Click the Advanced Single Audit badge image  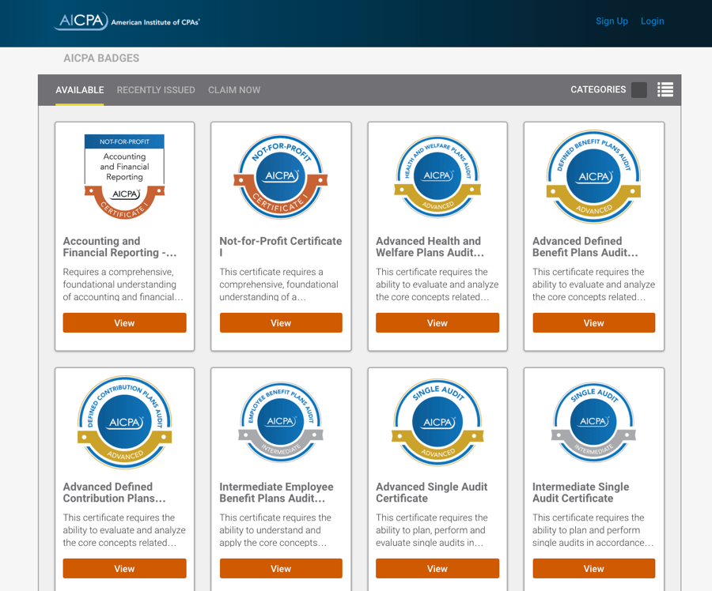pos(437,422)
